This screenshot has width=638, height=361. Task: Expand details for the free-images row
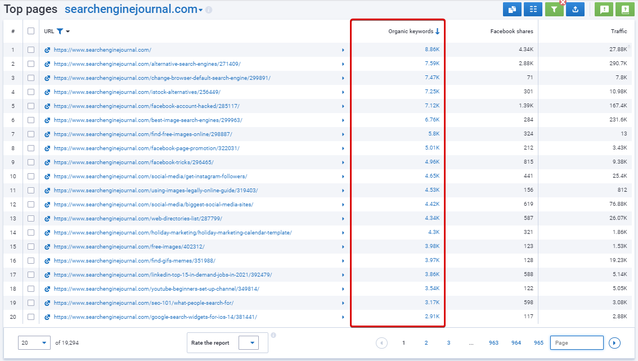point(343,246)
